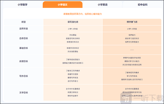The height and width of the screenshot is (104, 164).
Task: Click the 熟知作品情节 line
Action: tap(73, 96)
